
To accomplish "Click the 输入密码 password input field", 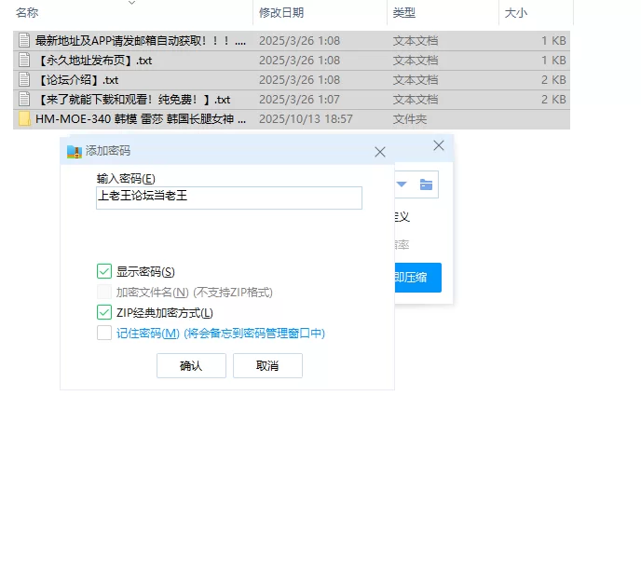I will 228,198.
